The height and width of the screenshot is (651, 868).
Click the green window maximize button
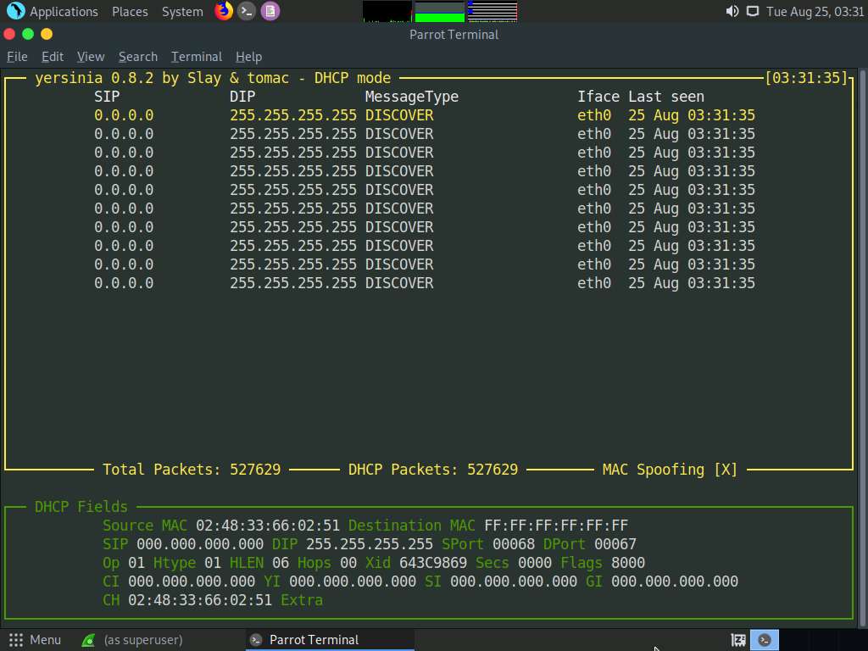[28, 34]
